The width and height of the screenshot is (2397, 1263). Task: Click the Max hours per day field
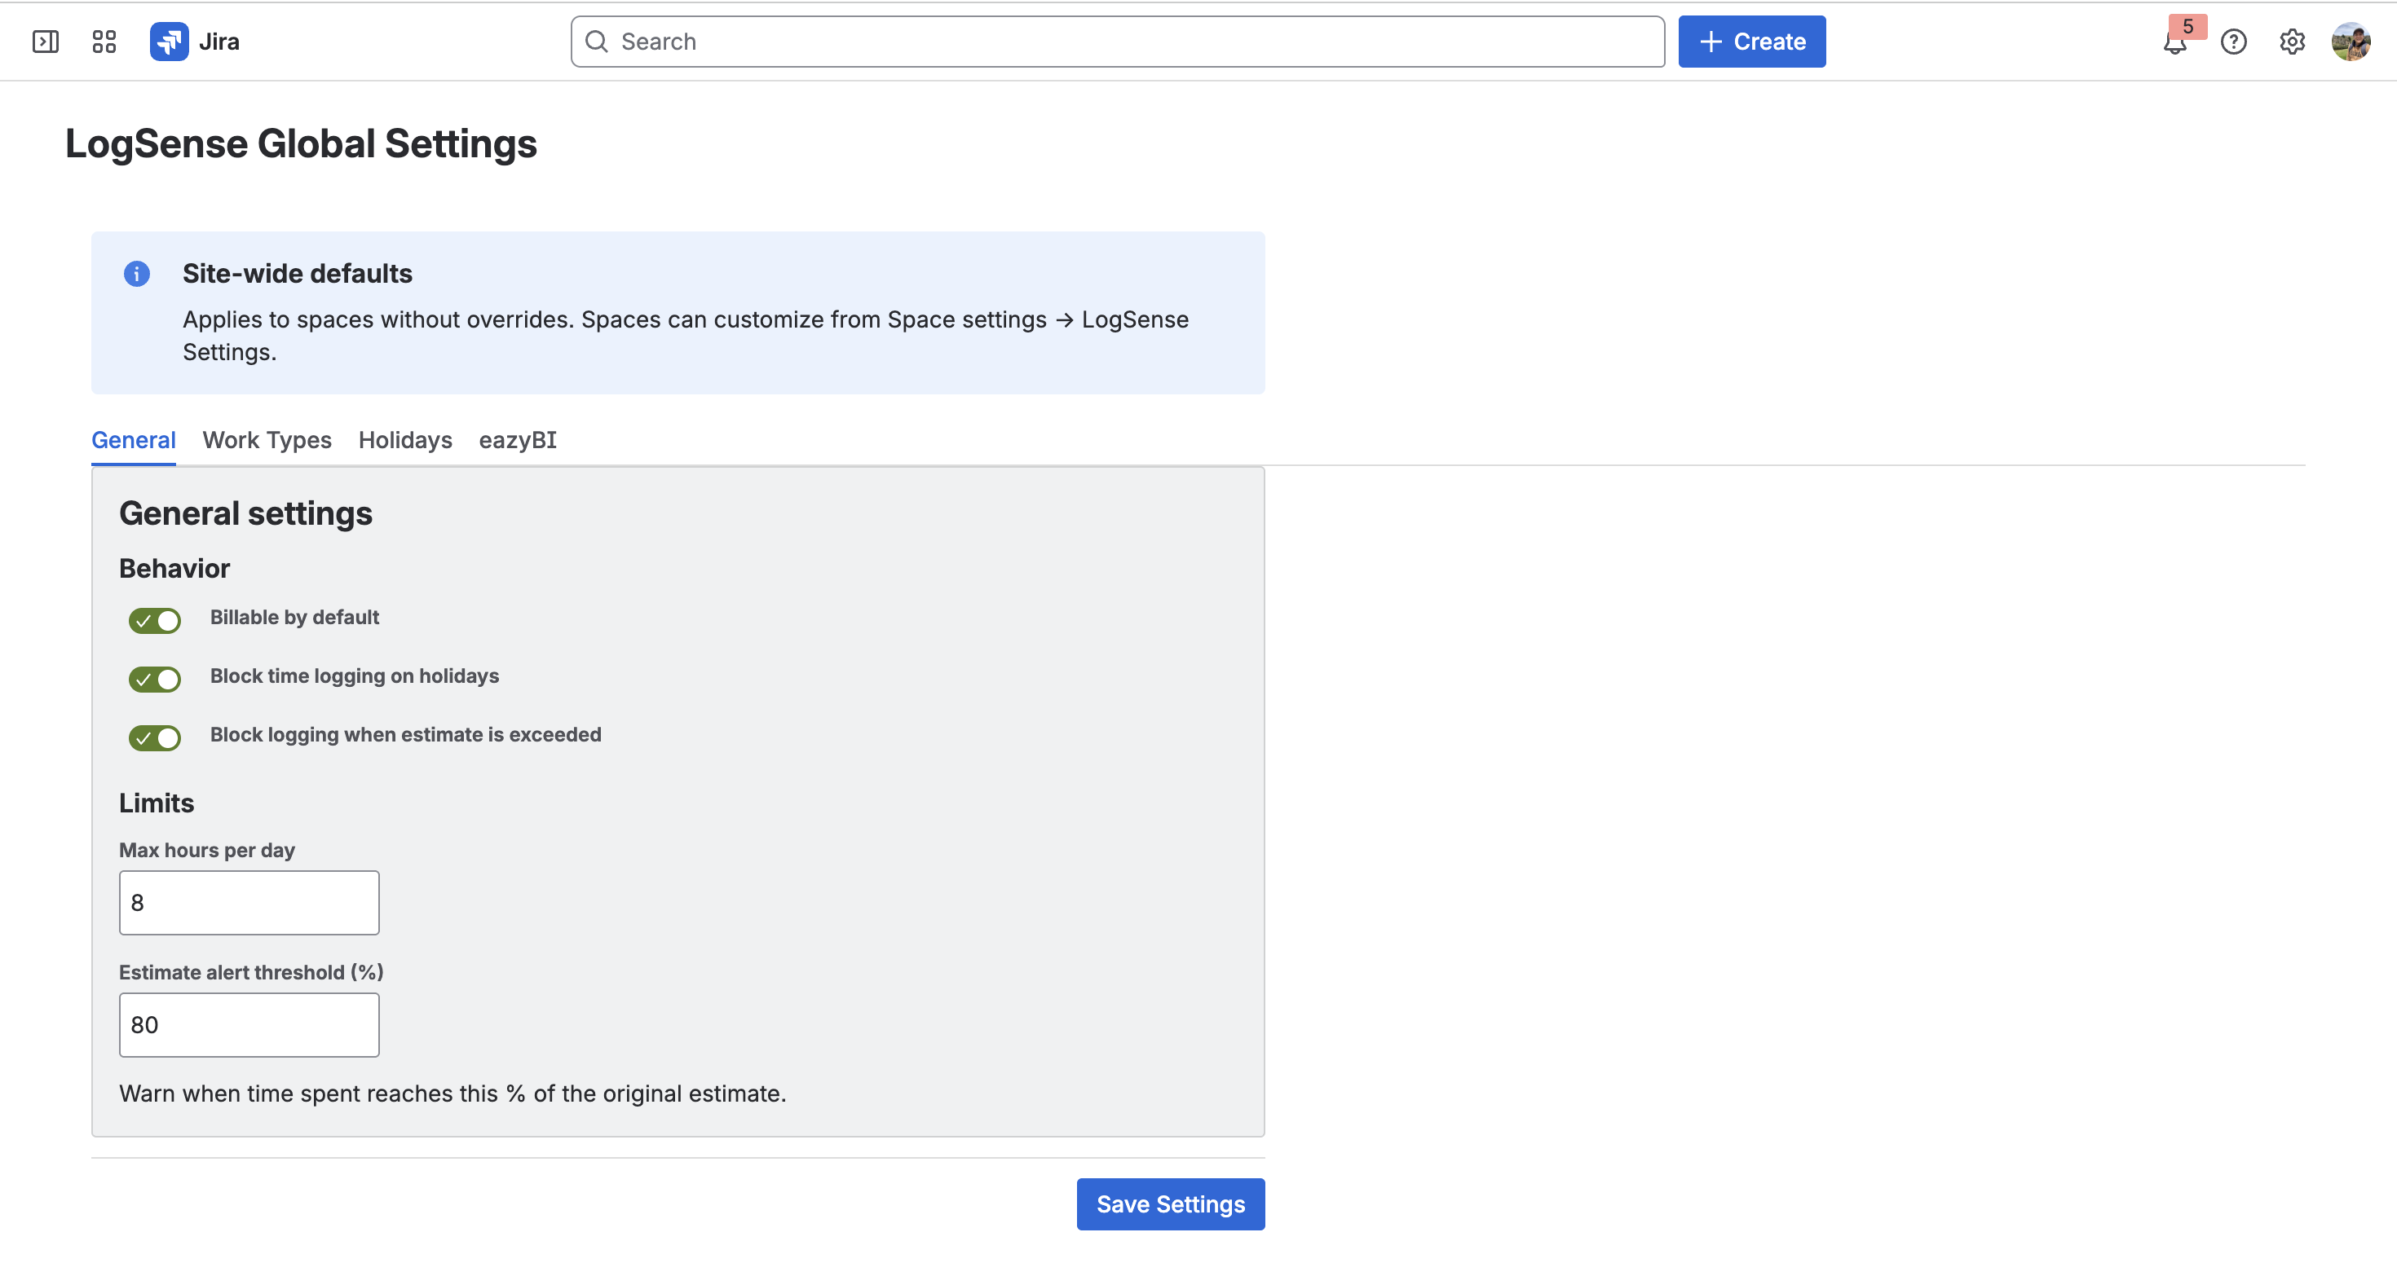249,903
